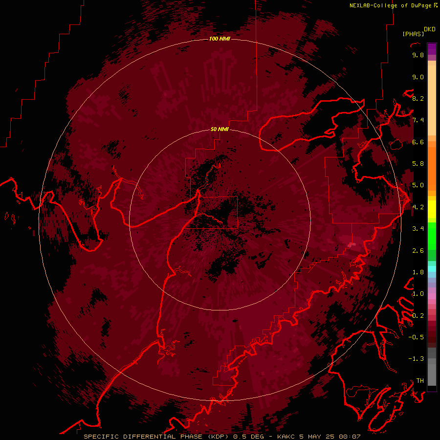Select the 6.6 scale label
This screenshot has width=440, height=440.
click(418, 142)
